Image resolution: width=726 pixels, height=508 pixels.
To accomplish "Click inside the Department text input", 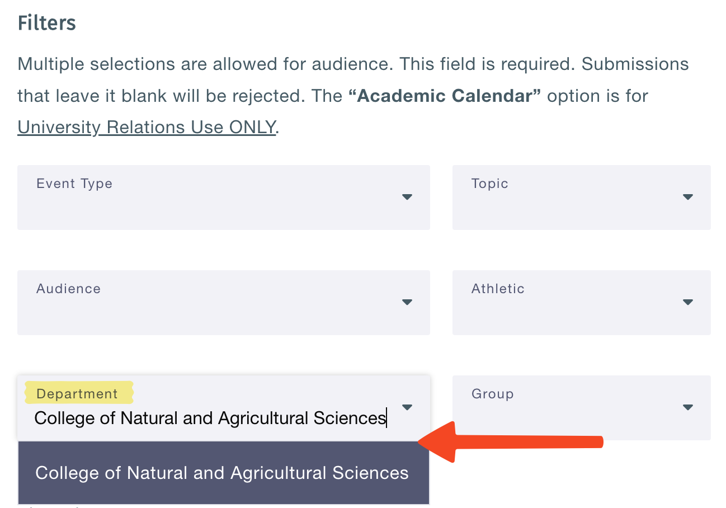I will (210, 418).
